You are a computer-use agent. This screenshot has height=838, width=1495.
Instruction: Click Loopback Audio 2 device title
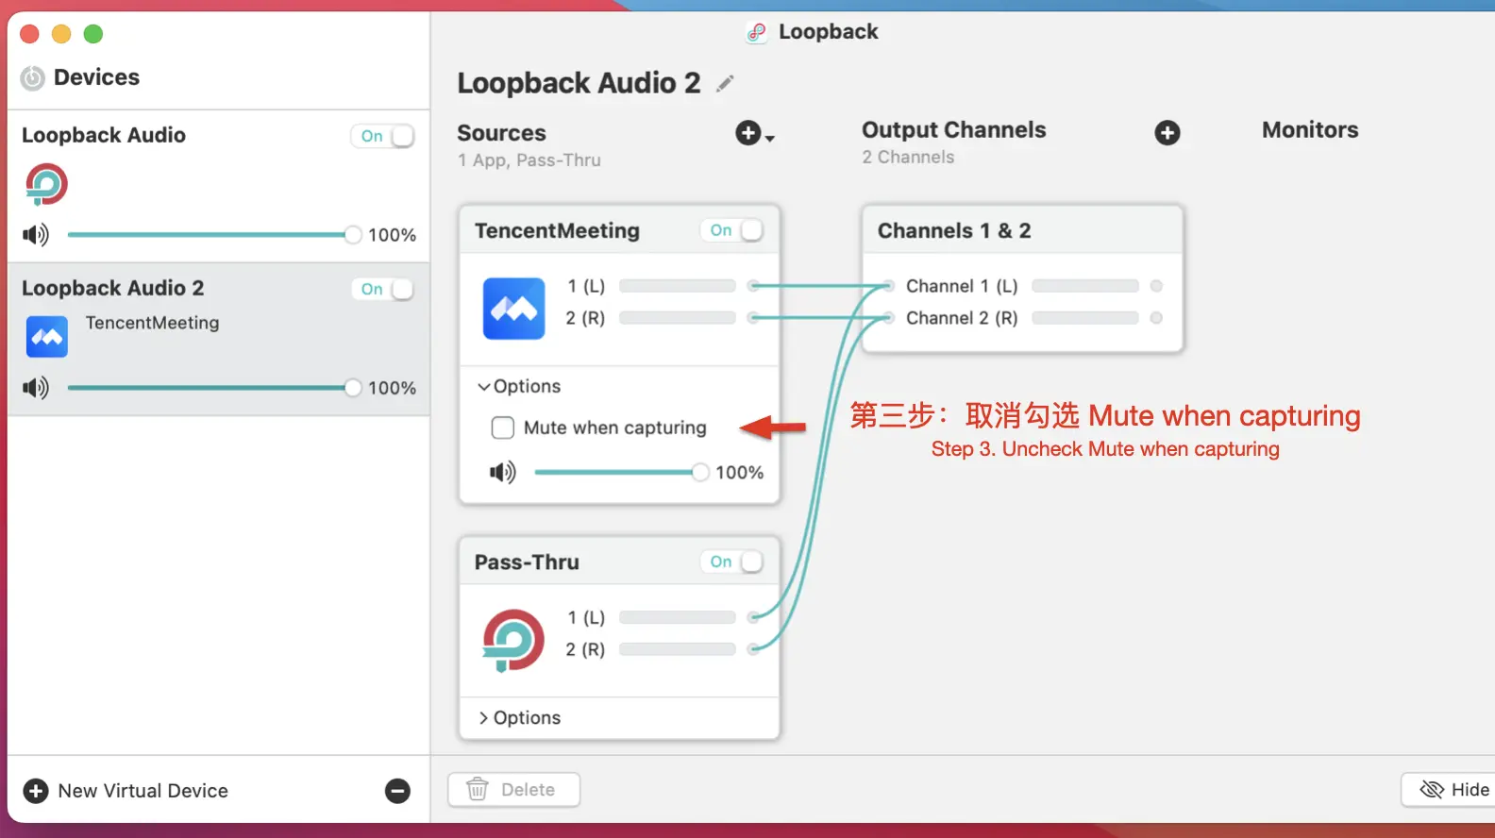tap(579, 83)
